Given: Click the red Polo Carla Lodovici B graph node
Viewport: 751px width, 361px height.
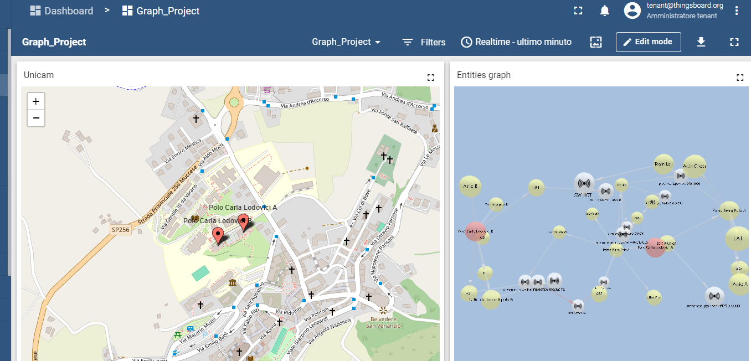Looking at the screenshot, I should (x=475, y=231).
